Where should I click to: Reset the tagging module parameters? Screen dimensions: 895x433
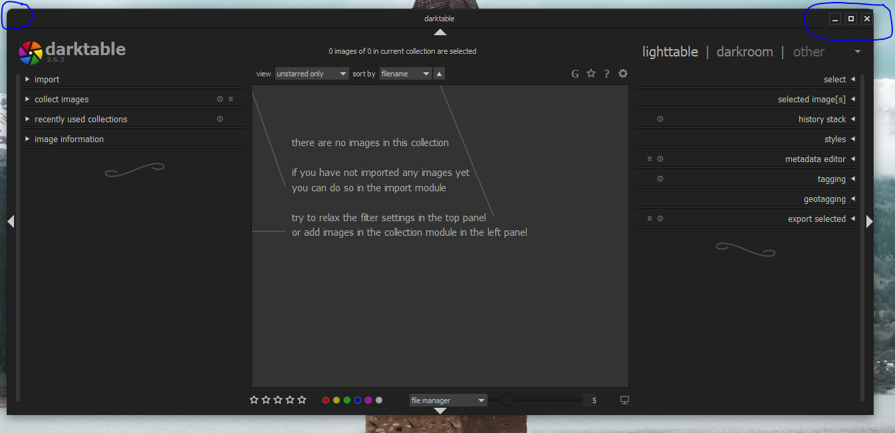pos(660,178)
